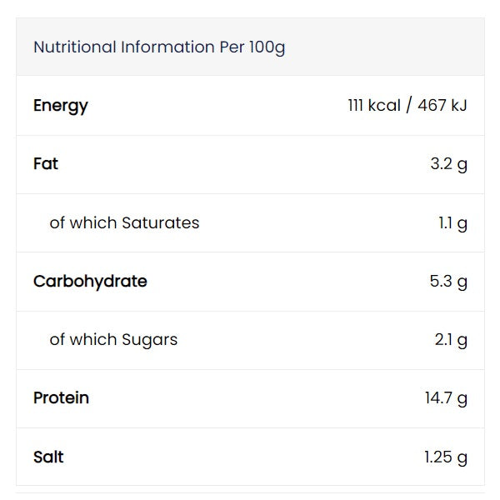This screenshot has width=500, height=500.
Task: Select the 1.1 g saturates value
Action: [x=452, y=222]
